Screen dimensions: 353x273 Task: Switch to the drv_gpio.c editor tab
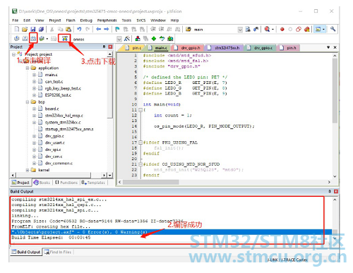point(260,48)
